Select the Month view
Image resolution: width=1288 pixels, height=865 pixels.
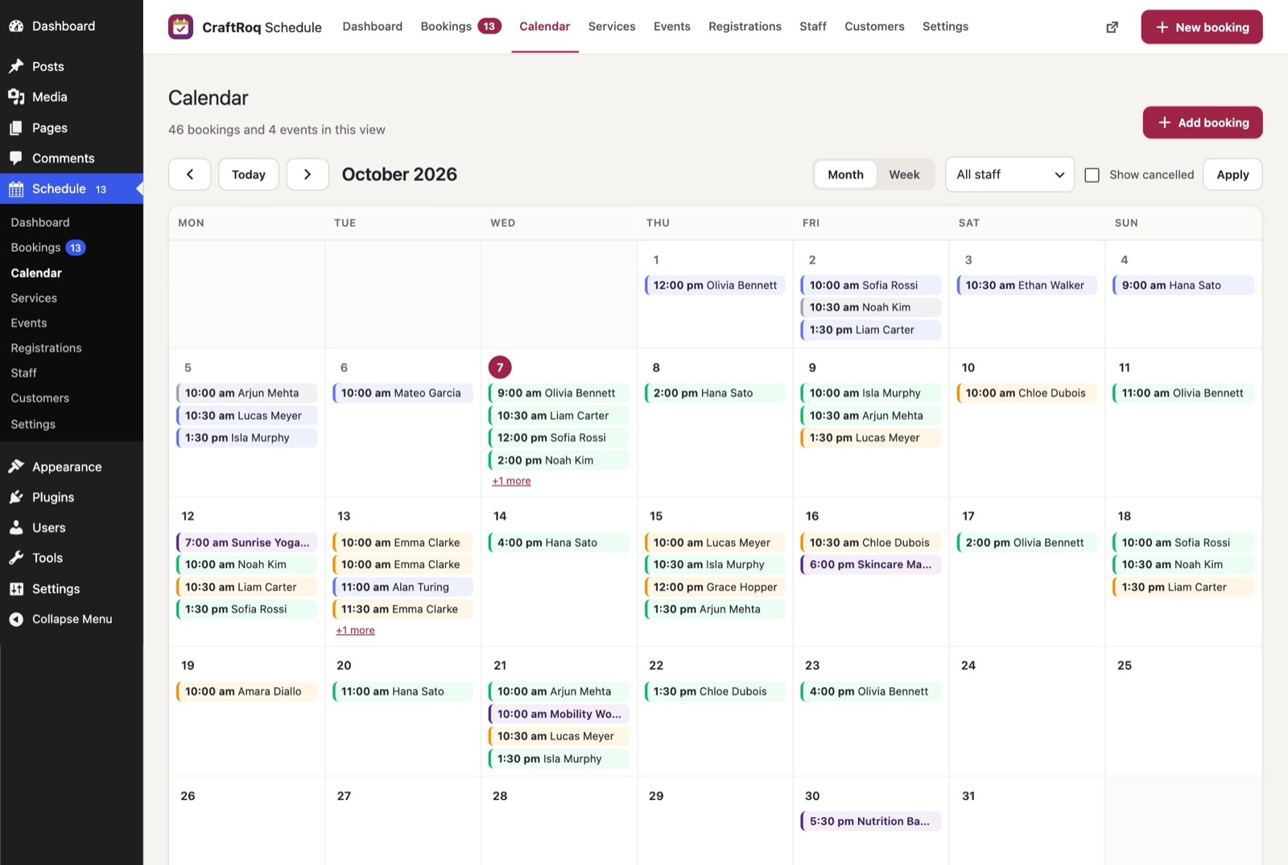(845, 175)
